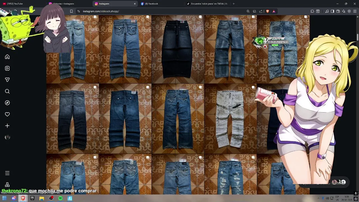Open the second jeans post in top row
Viewport: 359px width, 202px height.
[x=125, y=49]
